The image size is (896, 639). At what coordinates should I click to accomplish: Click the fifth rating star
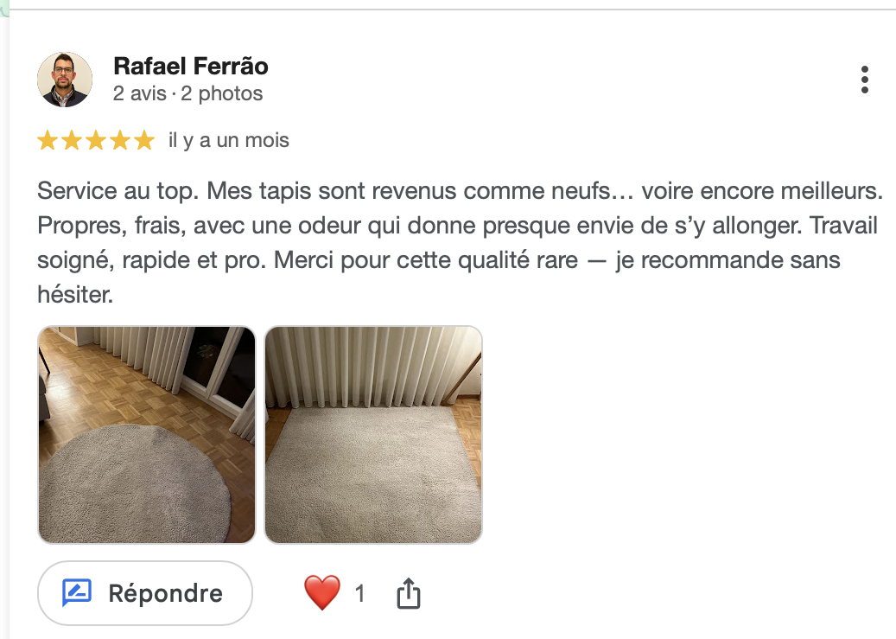pos(144,140)
